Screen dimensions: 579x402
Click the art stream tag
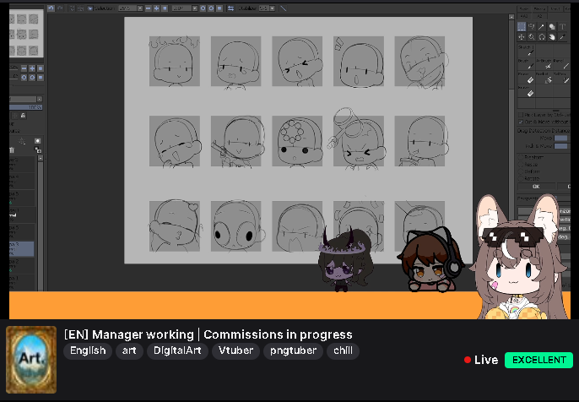click(x=129, y=350)
